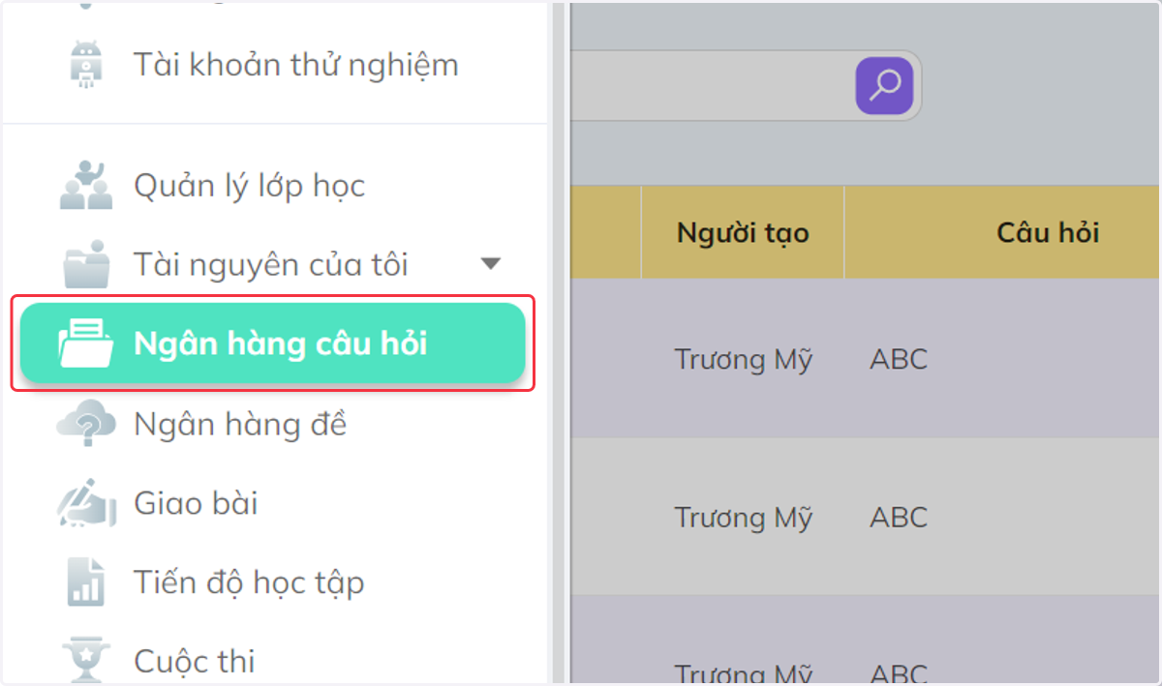This screenshot has width=1162, height=686.
Task: Select Tài nguyên của tôi menu label
Action: tap(271, 264)
